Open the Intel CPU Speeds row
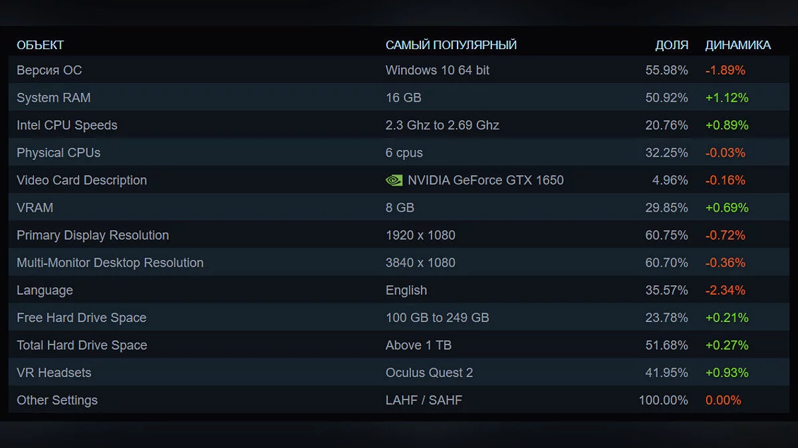The image size is (798, 448). point(67,125)
